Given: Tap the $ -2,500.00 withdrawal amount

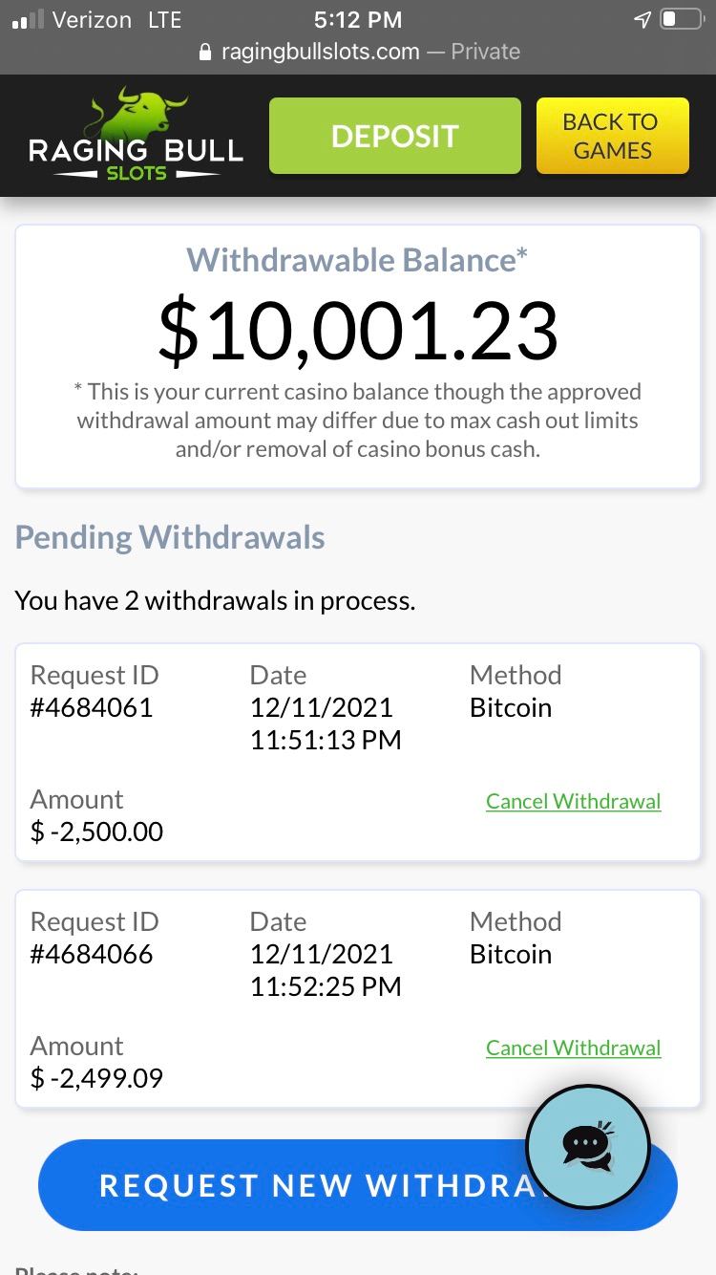Looking at the screenshot, I should coord(96,831).
